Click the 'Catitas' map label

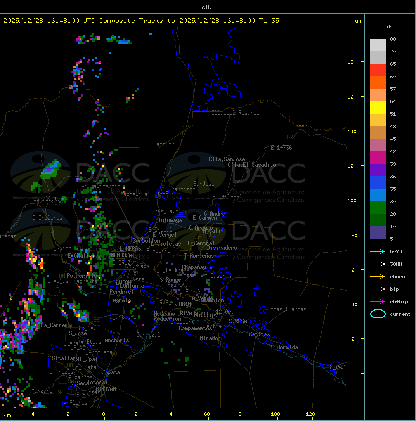(x=259, y=334)
